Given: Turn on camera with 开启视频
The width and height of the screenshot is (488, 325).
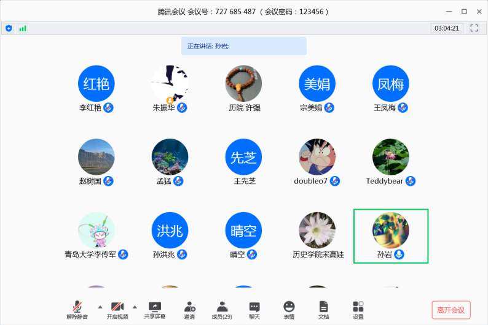Looking at the screenshot, I should 117,308.
